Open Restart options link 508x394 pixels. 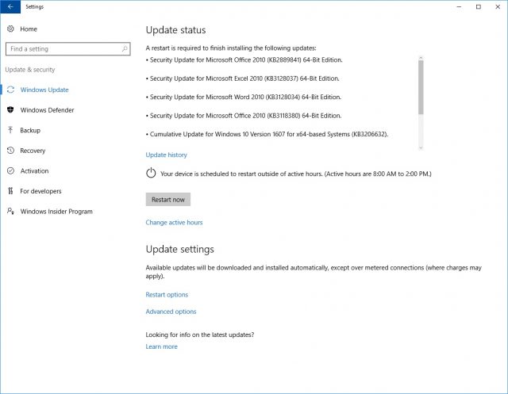click(167, 295)
